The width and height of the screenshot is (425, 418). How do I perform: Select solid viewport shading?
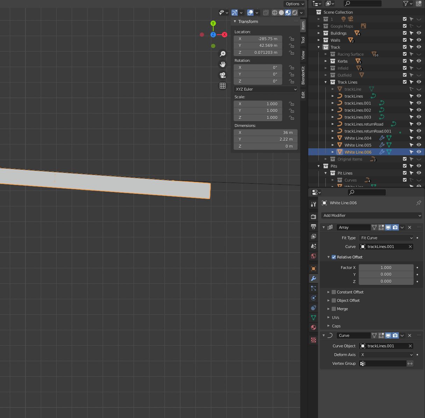coord(281,13)
